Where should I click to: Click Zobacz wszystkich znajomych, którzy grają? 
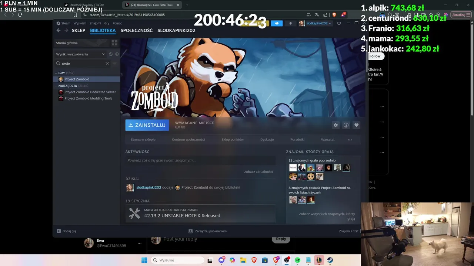(327, 216)
